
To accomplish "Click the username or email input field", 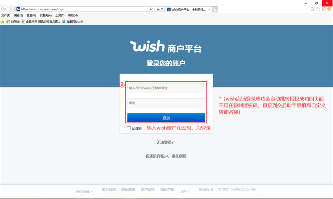I will click(166, 88).
